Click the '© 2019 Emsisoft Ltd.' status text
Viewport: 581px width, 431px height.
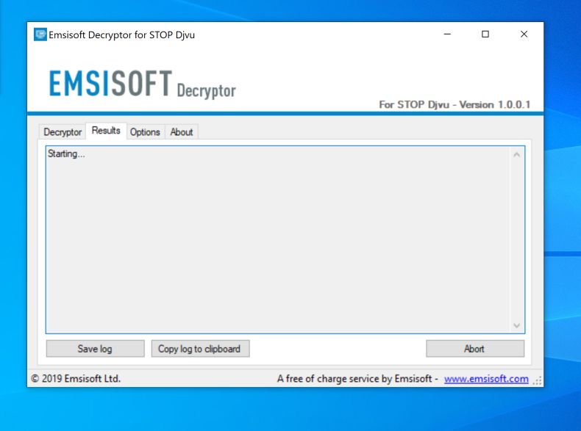[x=76, y=379]
